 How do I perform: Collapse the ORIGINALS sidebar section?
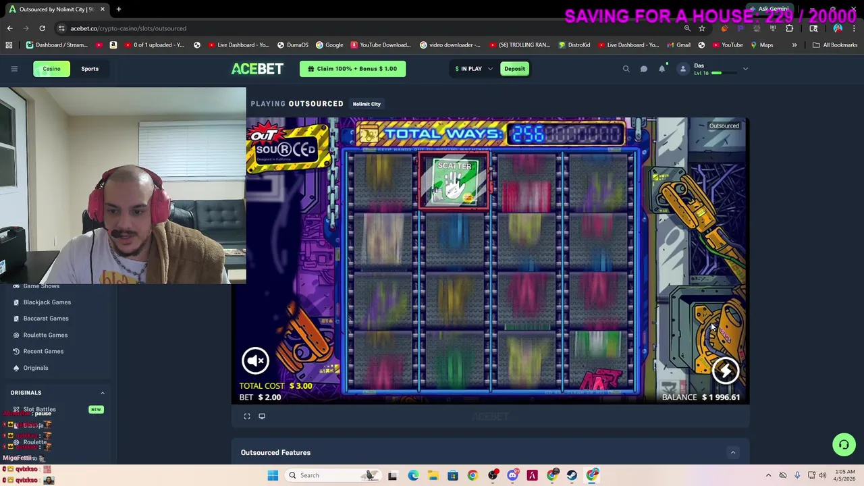[x=103, y=393]
